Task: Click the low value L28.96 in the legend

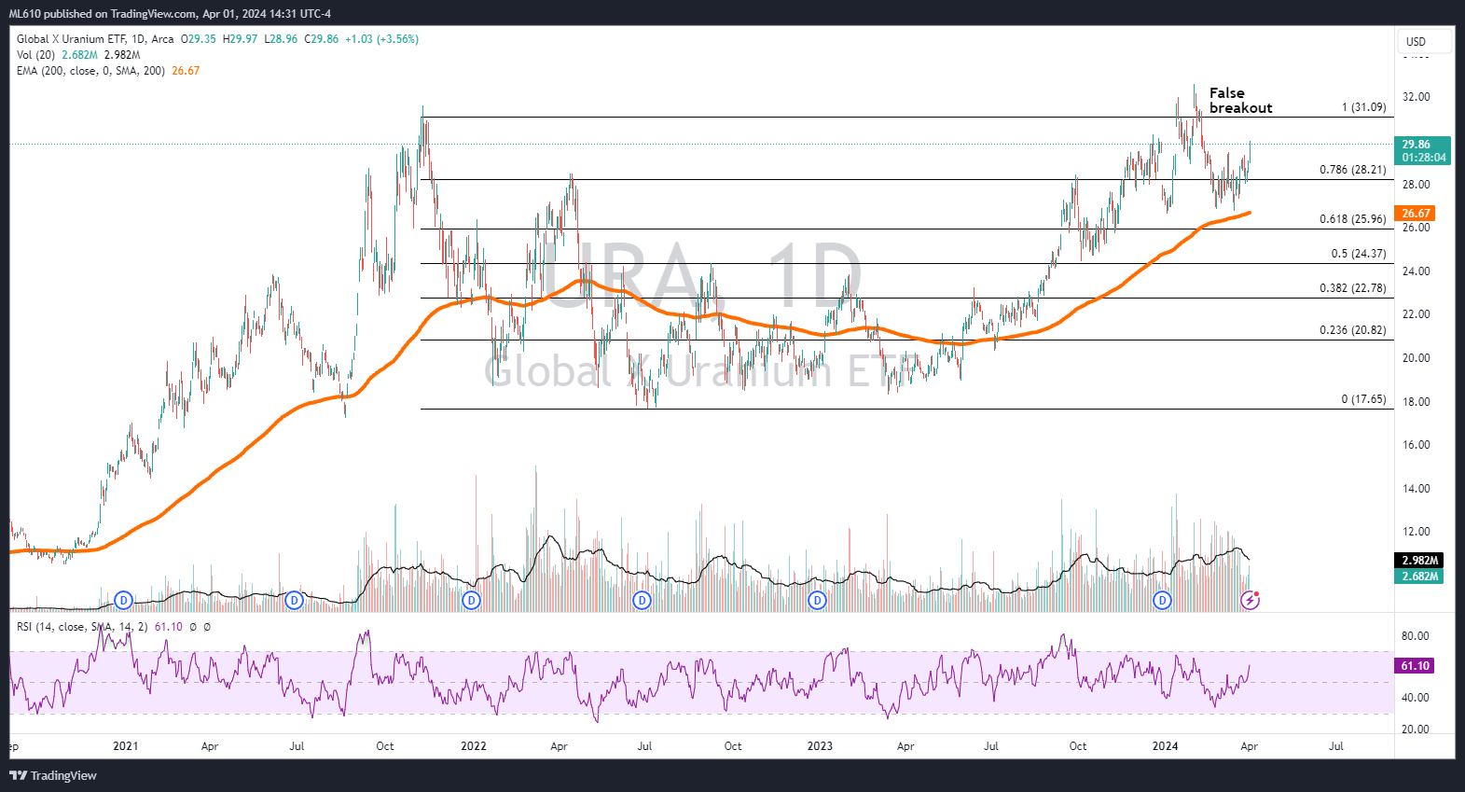Action: tap(281, 39)
